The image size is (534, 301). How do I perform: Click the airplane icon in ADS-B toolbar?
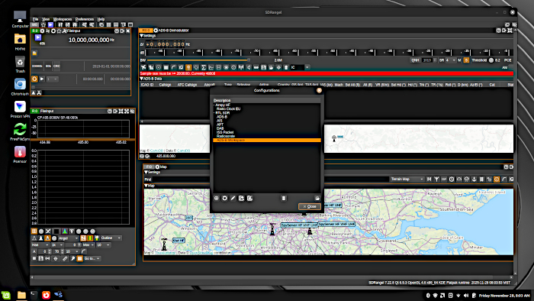coord(143,67)
